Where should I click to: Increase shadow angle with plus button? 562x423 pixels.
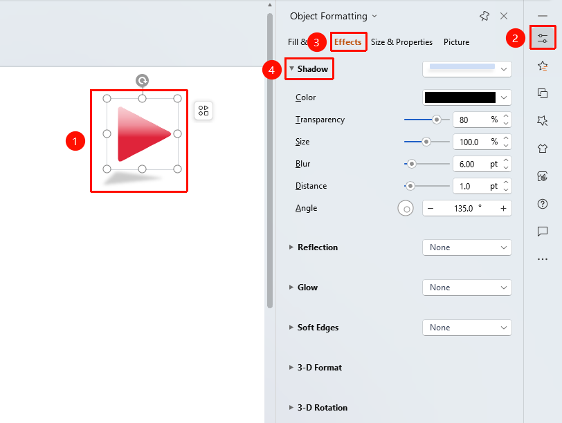coord(503,208)
